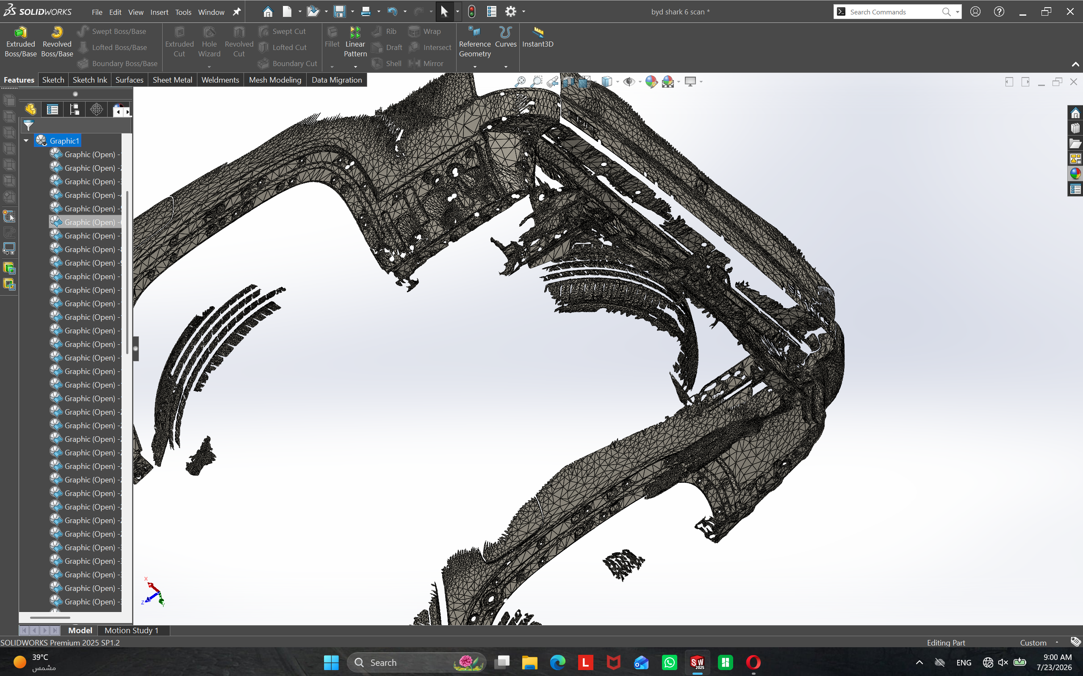This screenshot has height=676, width=1083.
Task: Expand the Reference Geometry dropdown arrow
Action: point(475,66)
